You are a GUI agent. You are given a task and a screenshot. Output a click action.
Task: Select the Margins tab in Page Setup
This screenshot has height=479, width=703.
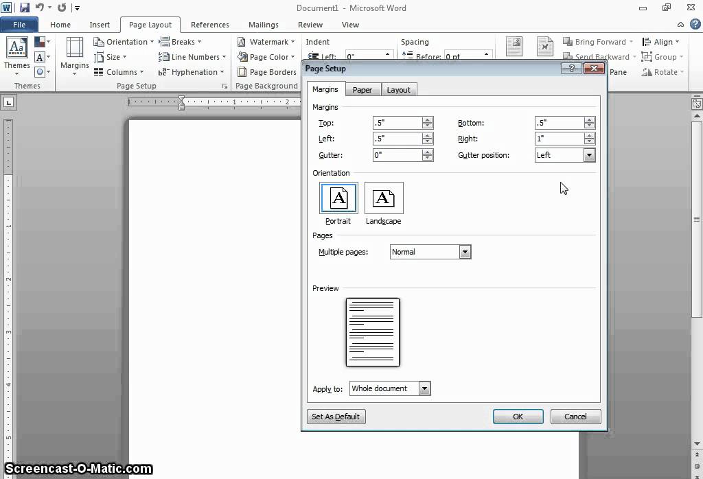[325, 89]
